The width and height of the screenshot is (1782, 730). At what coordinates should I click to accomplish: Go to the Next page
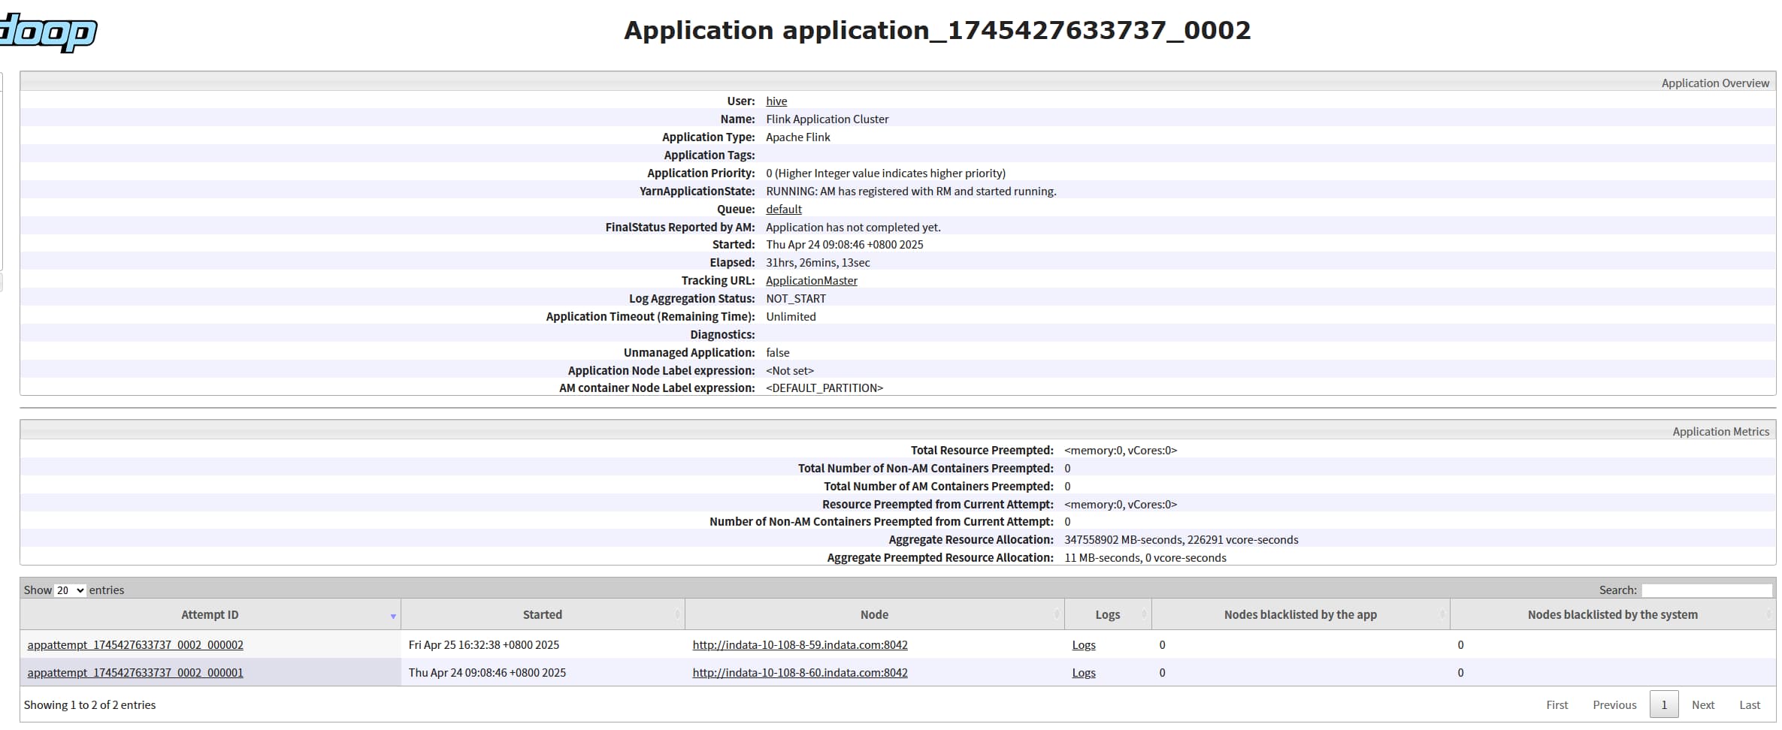coord(1702,705)
